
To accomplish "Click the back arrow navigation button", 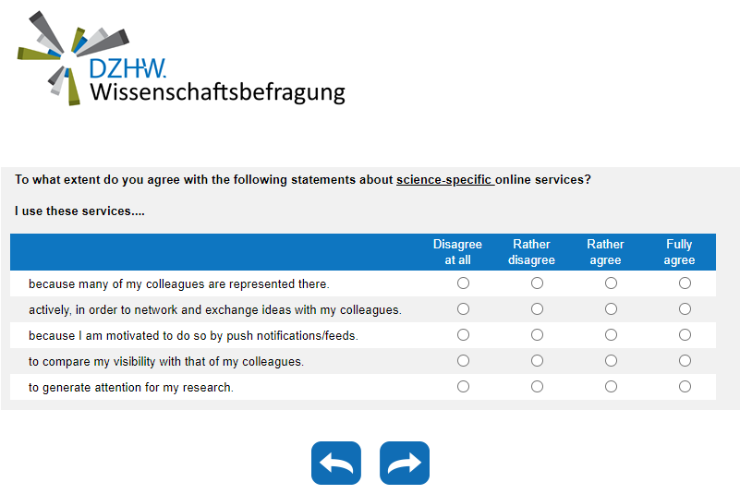I will click(336, 464).
